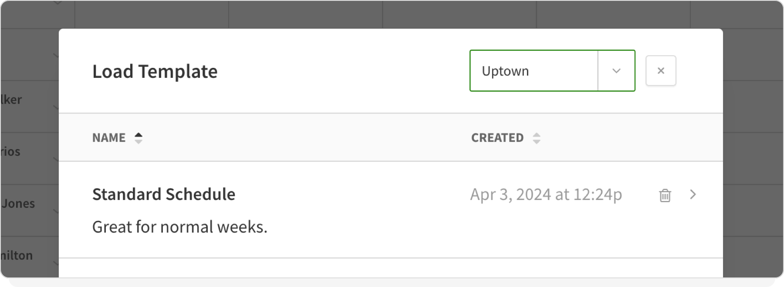Delete the Standard Schedule template via trash icon
The image size is (784, 287).
(665, 195)
